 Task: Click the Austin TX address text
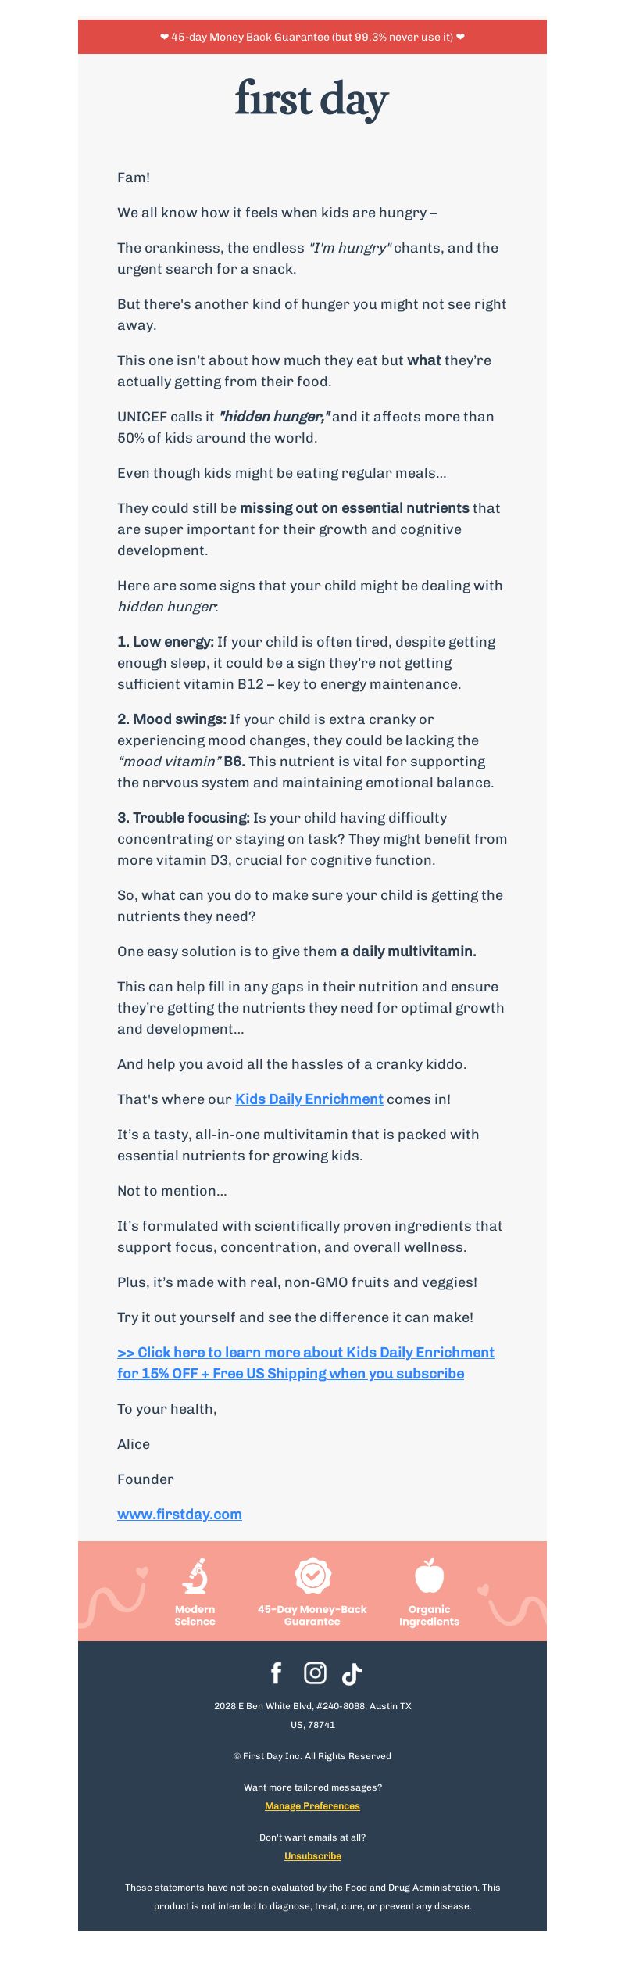pyautogui.click(x=312, y=1715)
